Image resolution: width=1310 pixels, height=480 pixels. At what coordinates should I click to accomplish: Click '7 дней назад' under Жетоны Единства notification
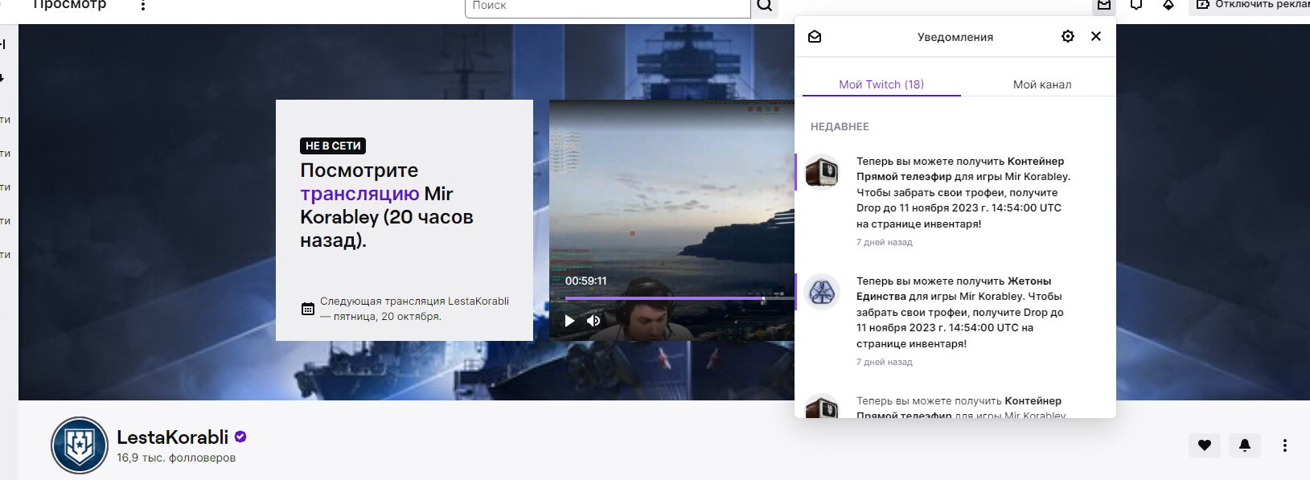[x=885, y=362]
